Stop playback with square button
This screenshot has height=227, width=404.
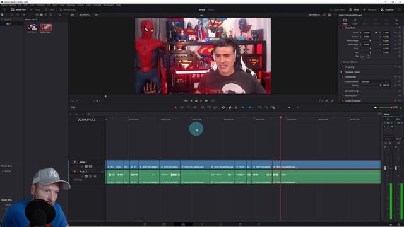click(x=196, y=101)
